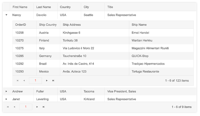Click the employees pager page number field
200x116 pixels.
pyautogui.click(x=26, y=107)
